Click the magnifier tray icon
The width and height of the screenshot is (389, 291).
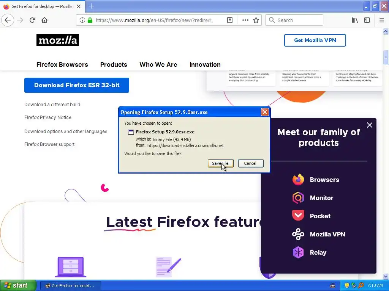(361, 286)
